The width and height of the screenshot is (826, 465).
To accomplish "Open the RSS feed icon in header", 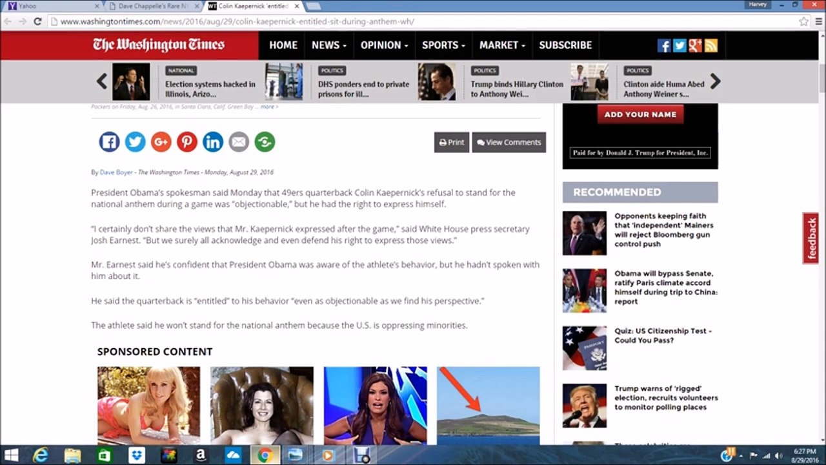I will tap(710, 45).
